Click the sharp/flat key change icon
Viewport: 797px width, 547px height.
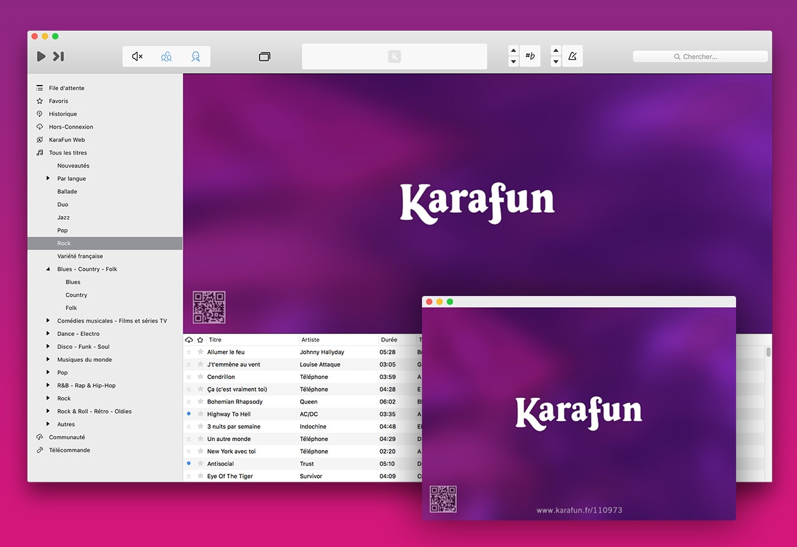(530, 56)
